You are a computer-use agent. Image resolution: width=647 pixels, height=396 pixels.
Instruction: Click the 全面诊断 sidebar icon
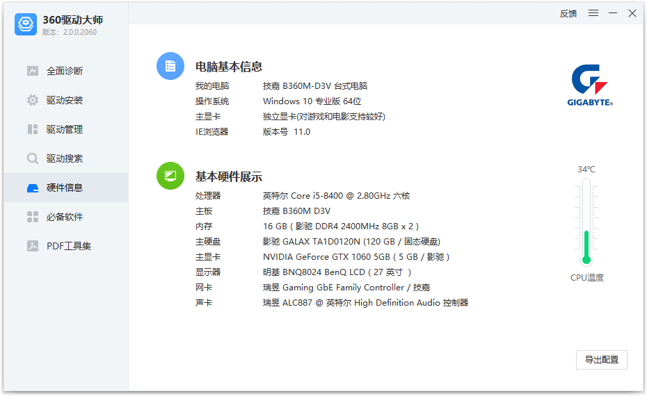point(33,71)
